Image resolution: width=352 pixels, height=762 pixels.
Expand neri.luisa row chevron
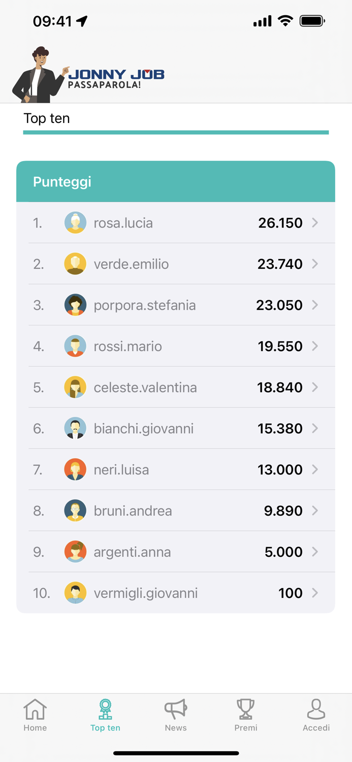(315, 469)
